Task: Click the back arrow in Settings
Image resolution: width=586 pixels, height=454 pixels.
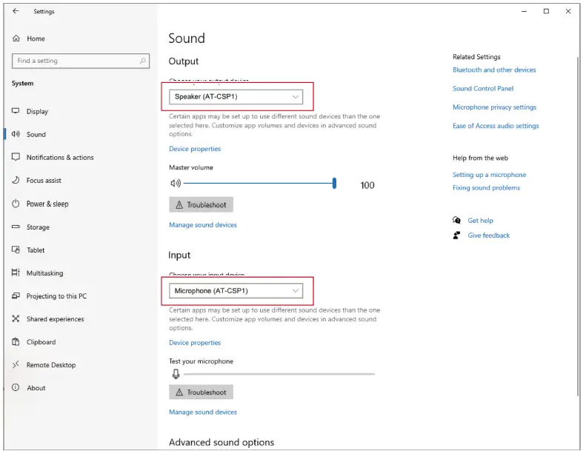Action: tap(16, 11)
